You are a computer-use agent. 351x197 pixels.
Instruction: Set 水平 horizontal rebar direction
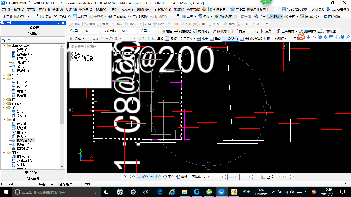pos(202,38)
